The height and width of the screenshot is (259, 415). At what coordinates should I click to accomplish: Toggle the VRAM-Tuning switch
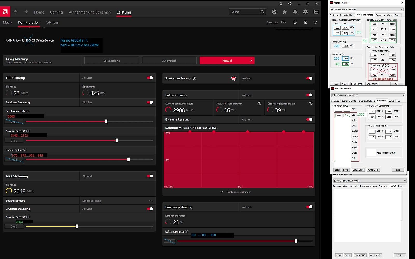150,176
